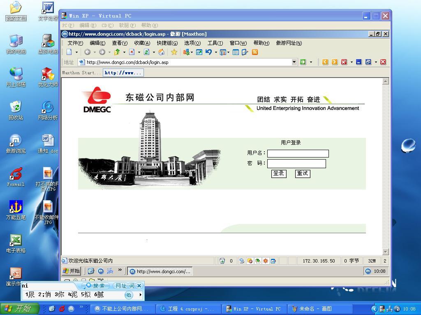Click the next candidates arrow in the IME bar
Image resolution: width=421 pixels, height=315 pixels.
[141, 295]
